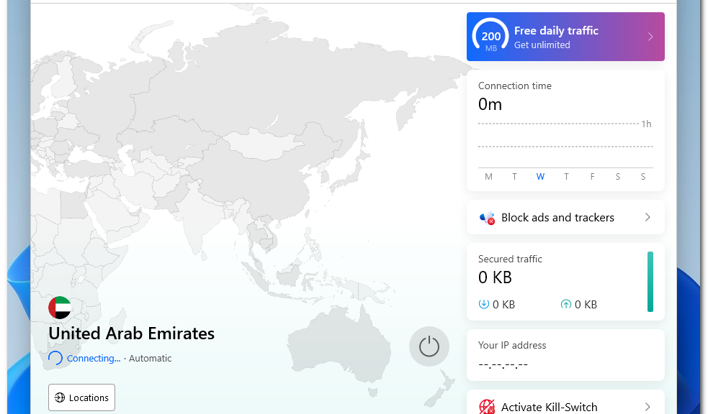The image size is (708, 414).
Task: Open the Locations list
Action: click(81, 397)
